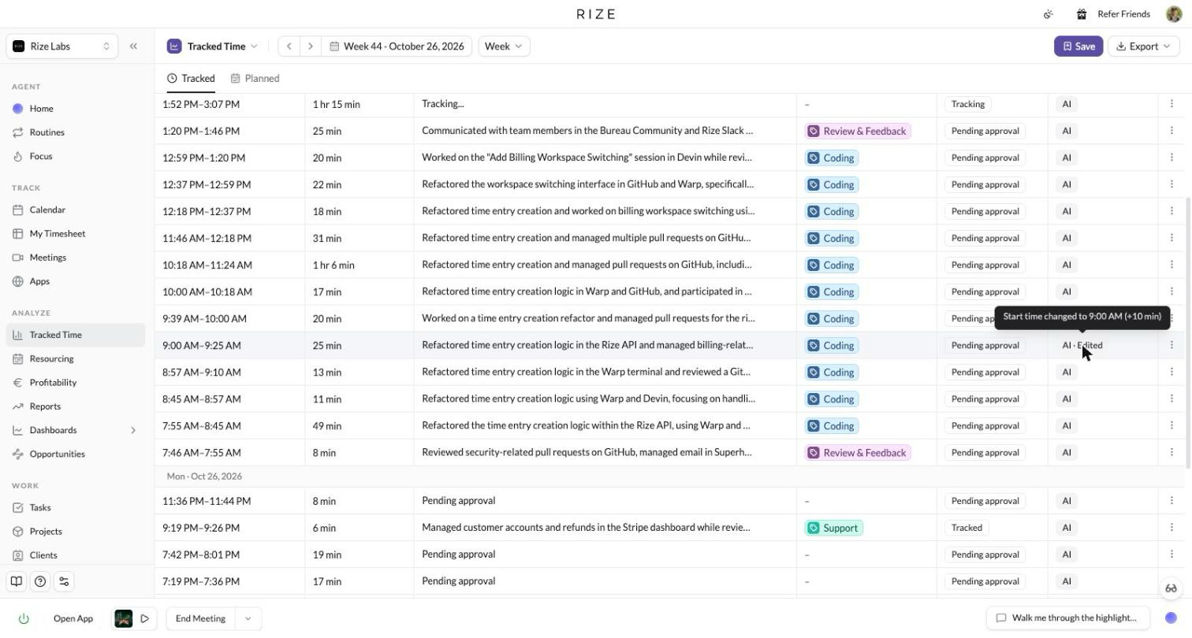Open the Tracked Time view dropdown
The width and height of the screenshot is (1192, 638).
click(x=213, y=46)
